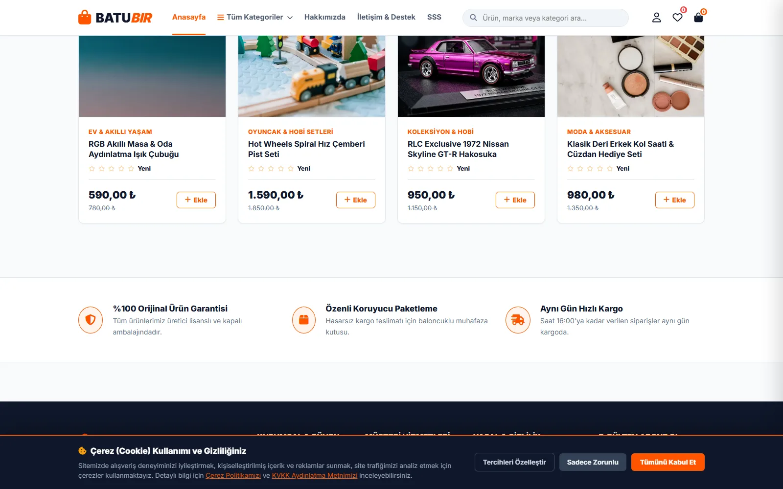Click the protective packaging box icon
Image resolution: width=783 pixels, height=489 pixels.
pyautogui.click(x=304, y=320)
